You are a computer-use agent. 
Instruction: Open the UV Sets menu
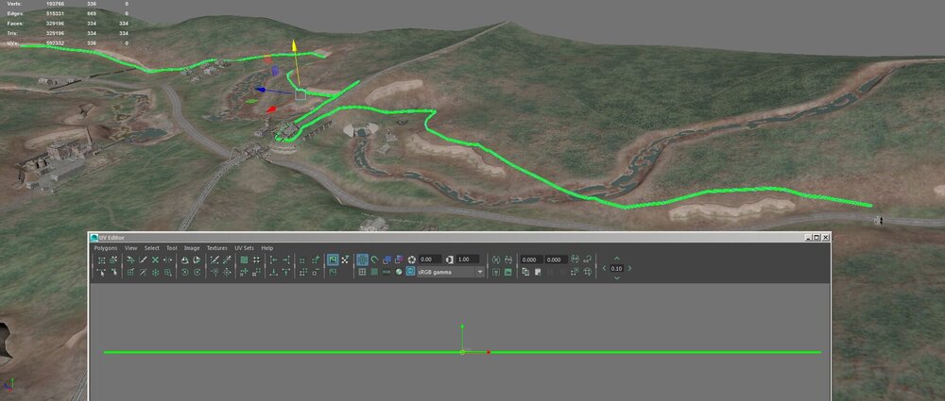244,248
